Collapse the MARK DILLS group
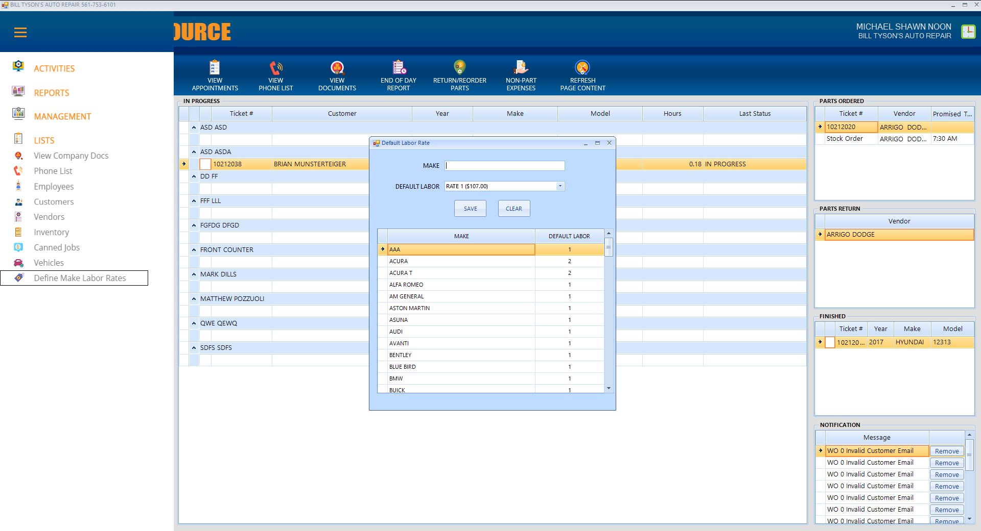Viewport: 981px width, 531px height. (194, 274)
